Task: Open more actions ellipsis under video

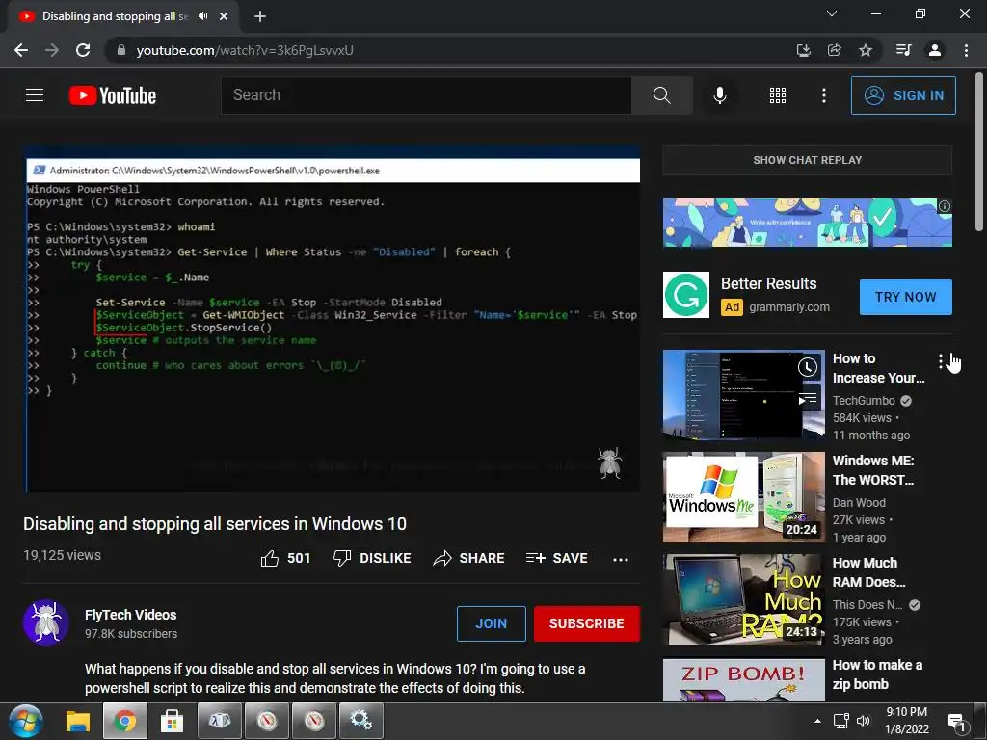Action: [621, 560]
